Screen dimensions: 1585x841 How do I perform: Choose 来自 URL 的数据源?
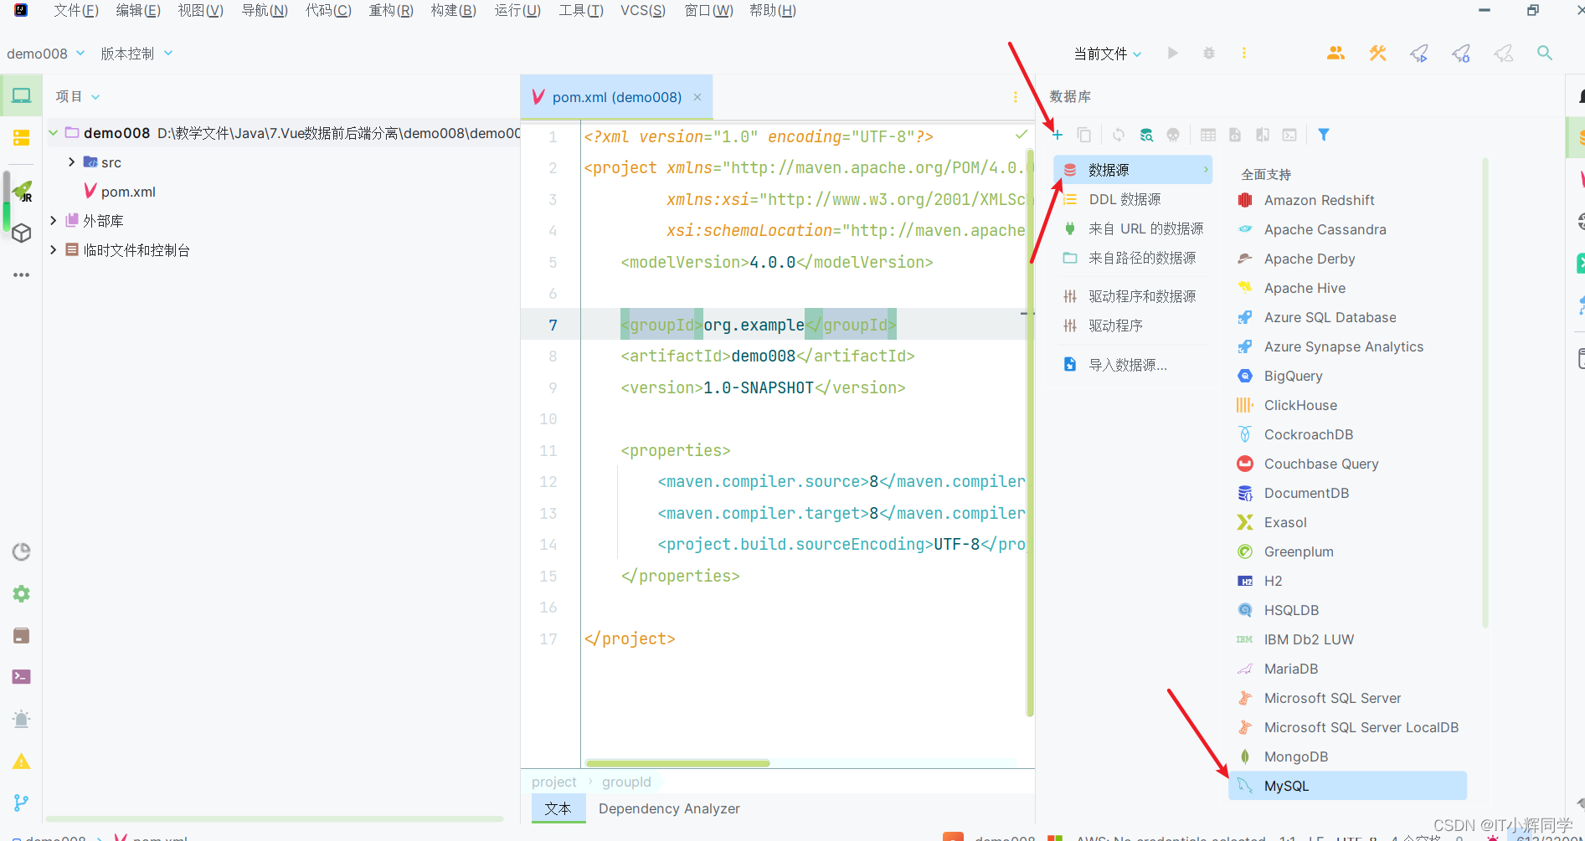coord(1133,228)
